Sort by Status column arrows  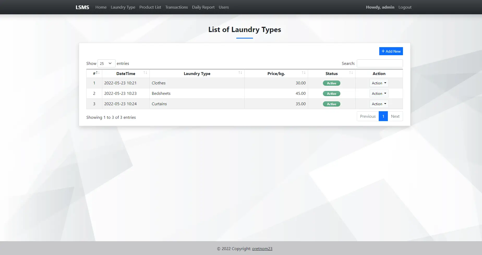(x=351, y=73)
